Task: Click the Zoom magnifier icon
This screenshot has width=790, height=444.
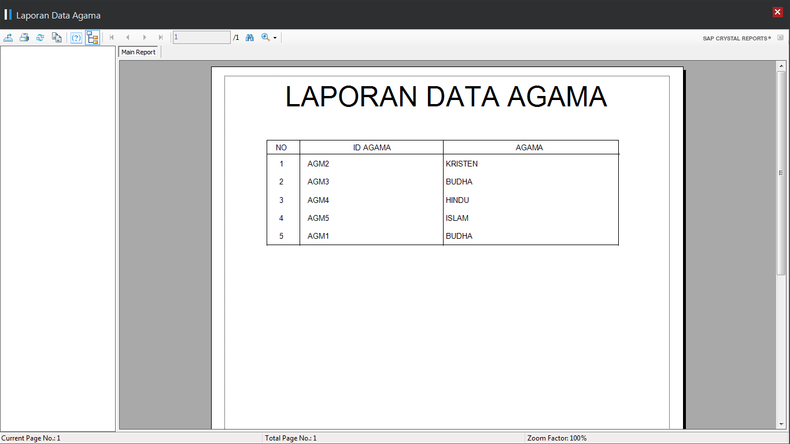Action: (x=265, y=37)
